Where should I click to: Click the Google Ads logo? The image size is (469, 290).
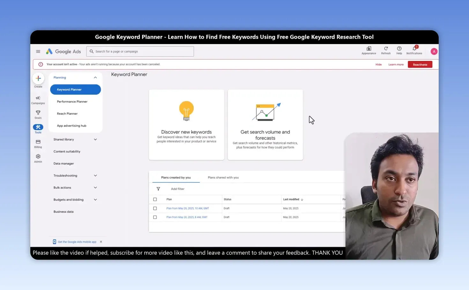[x=63, y=51]
